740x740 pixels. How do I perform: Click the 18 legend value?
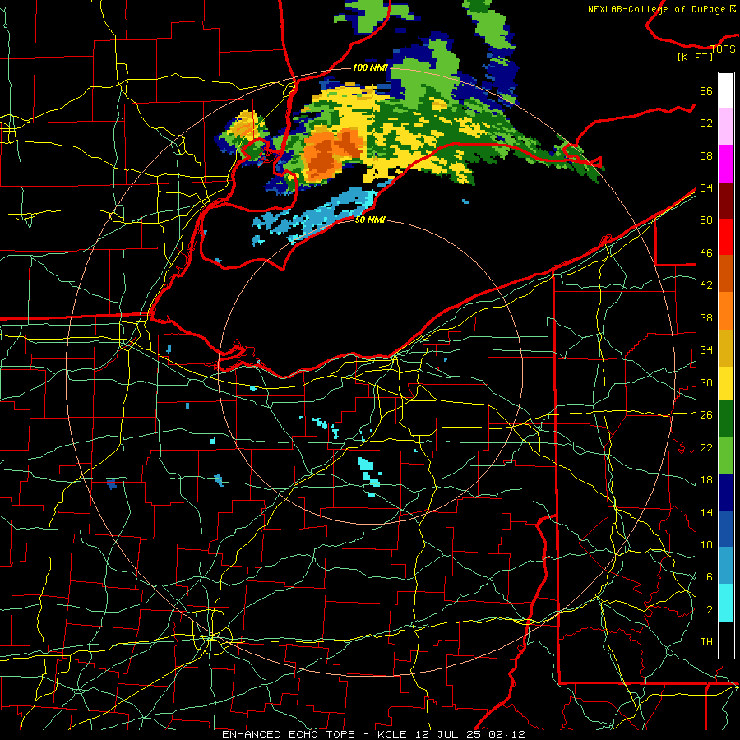click(706, 480)
